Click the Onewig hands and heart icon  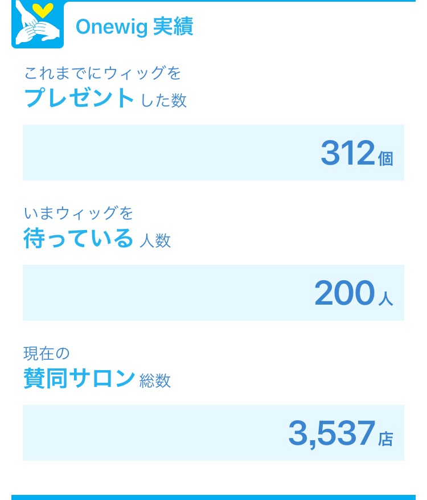tap(38, 24)
